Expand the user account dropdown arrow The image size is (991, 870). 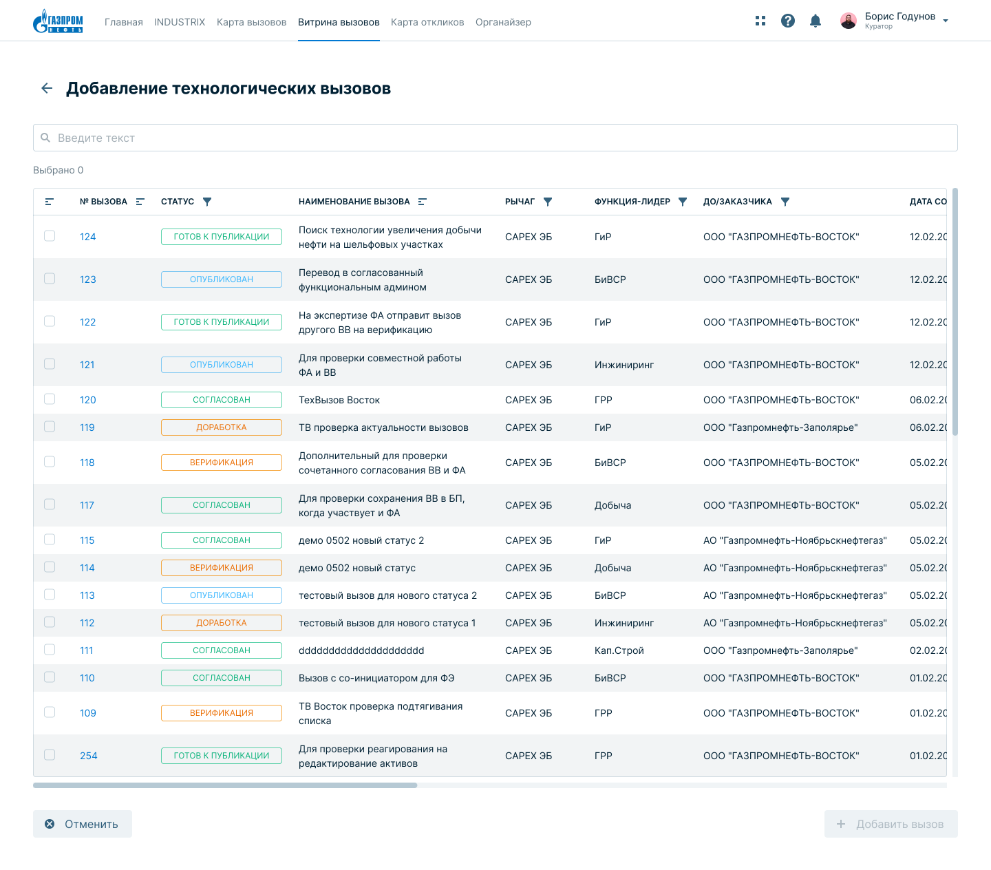point(946,21)
